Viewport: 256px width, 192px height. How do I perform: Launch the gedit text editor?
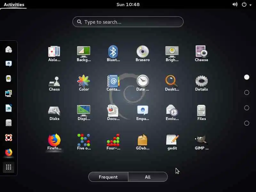(172, 142)
